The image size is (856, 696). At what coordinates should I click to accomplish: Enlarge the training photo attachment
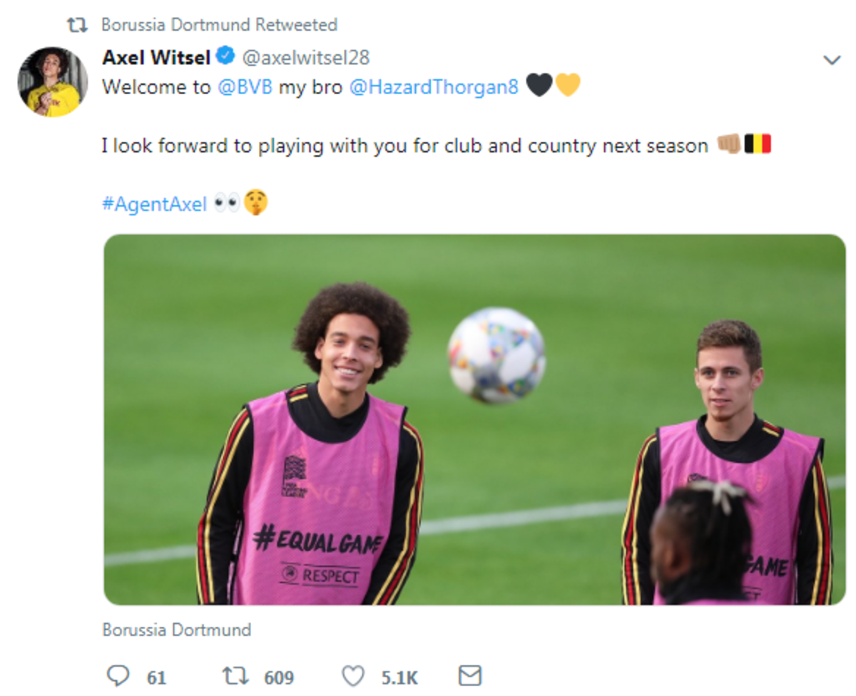pyautogui.click(x=474, y=419)
